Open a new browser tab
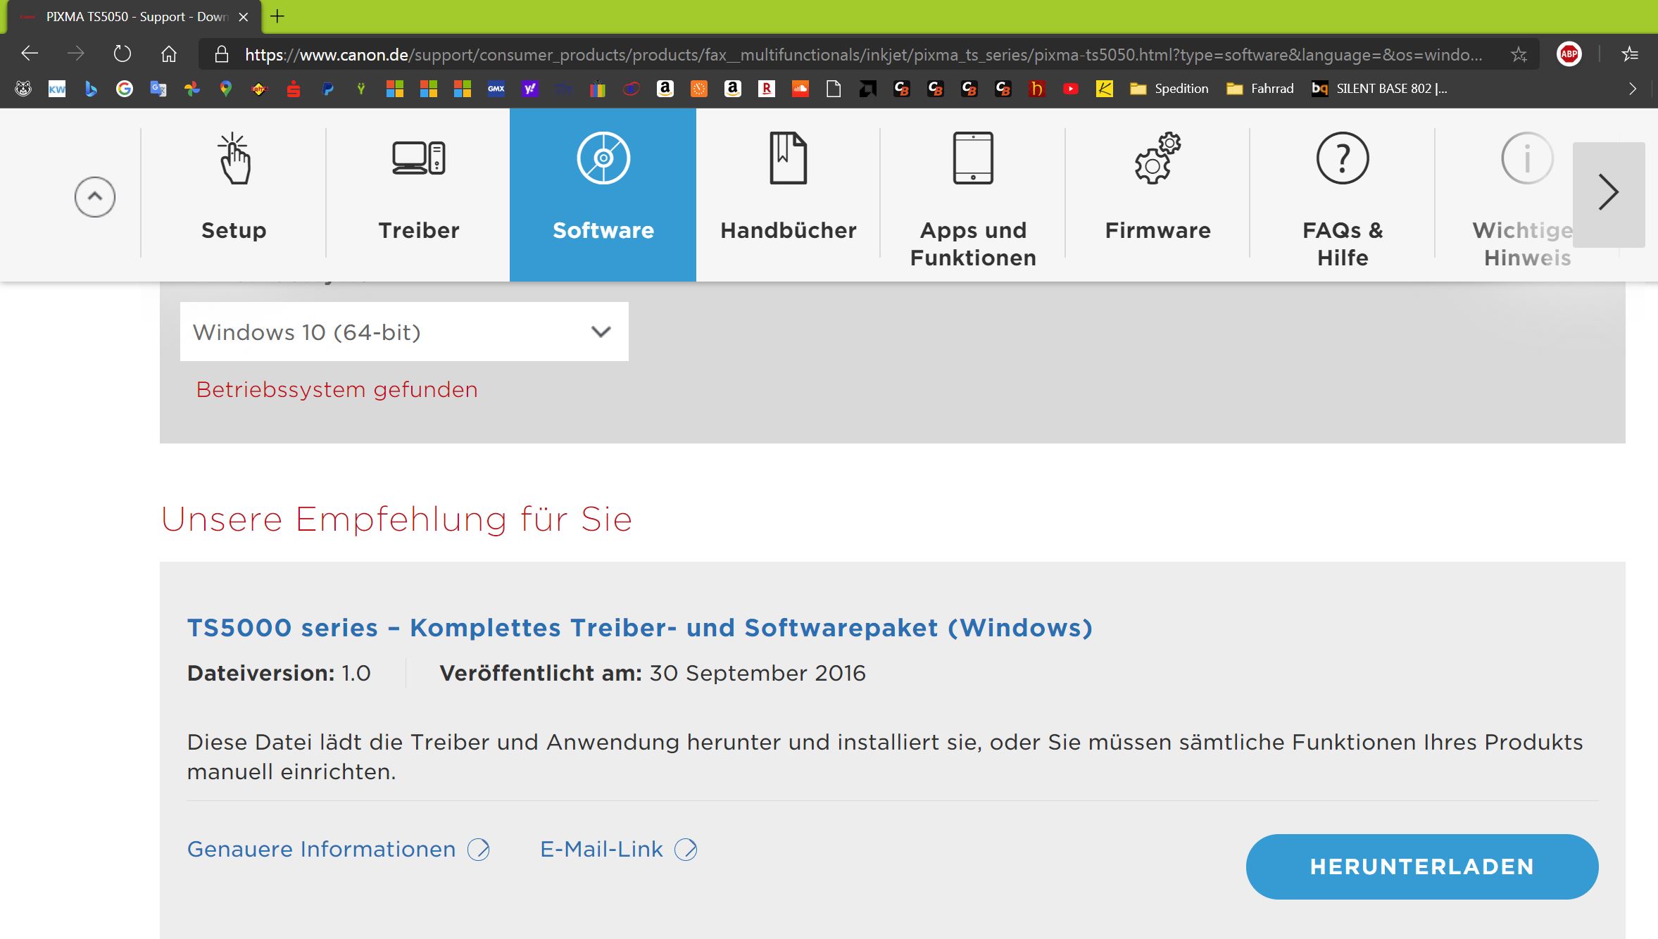 (277, 16)
